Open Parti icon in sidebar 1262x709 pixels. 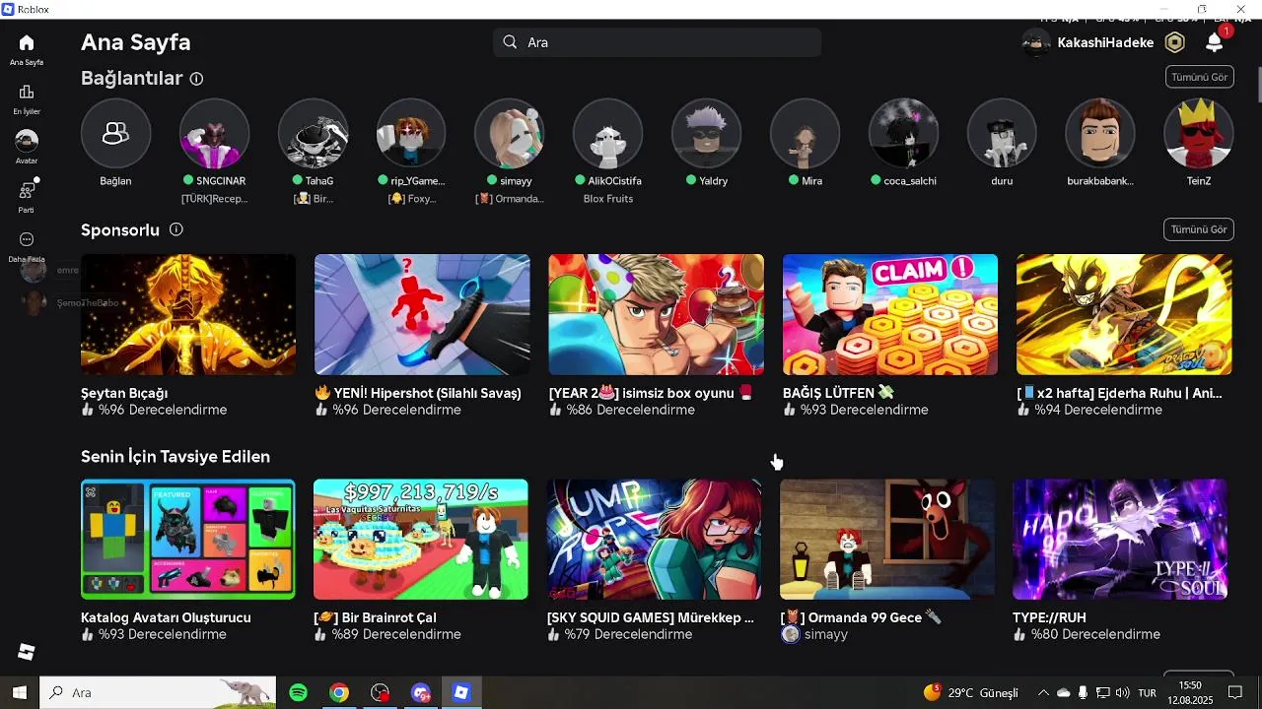coord(27,190)
